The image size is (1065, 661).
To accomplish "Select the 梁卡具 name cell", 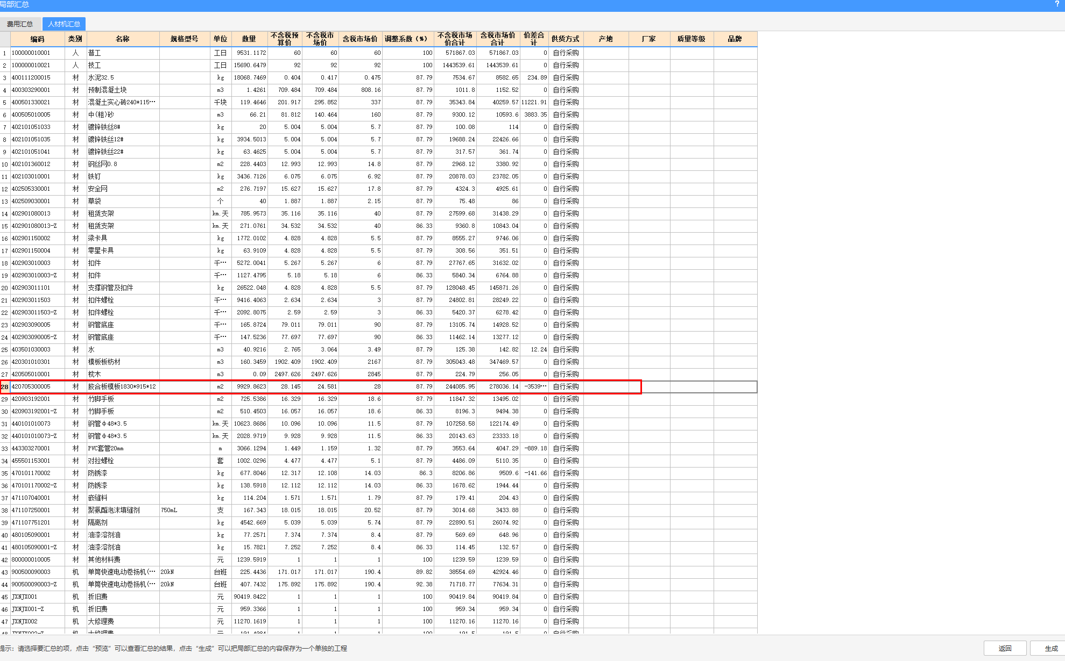I will (123, 239).
